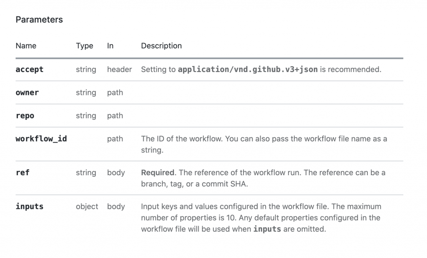427x258 pixels.
Task: Select the owner parameter name
Action: tap(27, 93)
